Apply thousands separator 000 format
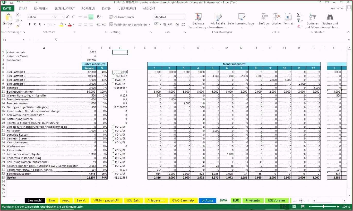The width and height of the screenshot is (353, 211). [x=170, y=24]
